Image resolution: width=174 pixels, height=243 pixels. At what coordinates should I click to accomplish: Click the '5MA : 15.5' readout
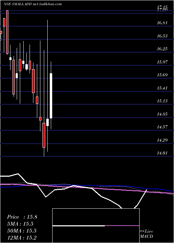(20, 224)
